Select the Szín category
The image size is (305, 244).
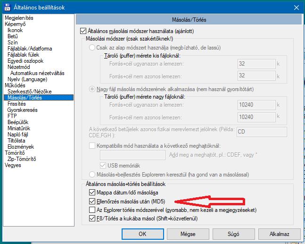(x=12, y=42)
